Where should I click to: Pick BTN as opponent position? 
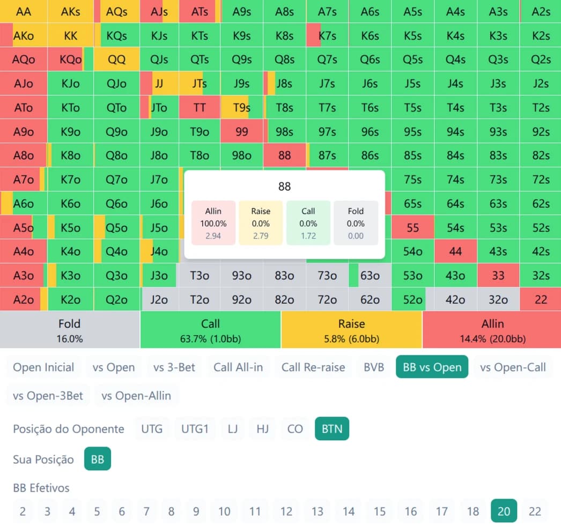click(x=332, y=429)
